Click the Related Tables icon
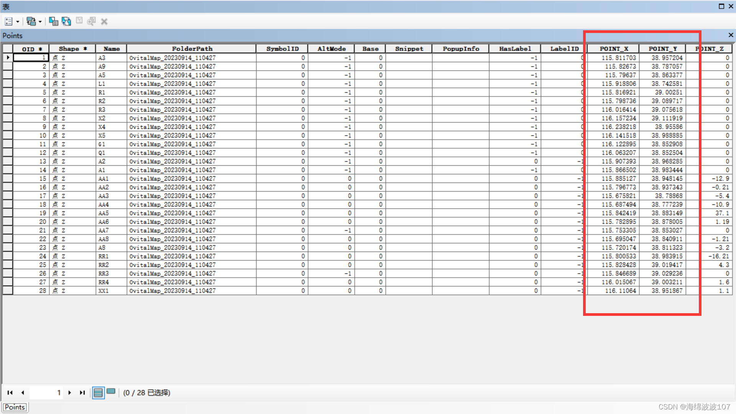736x414 pixels. pos(31,21)
